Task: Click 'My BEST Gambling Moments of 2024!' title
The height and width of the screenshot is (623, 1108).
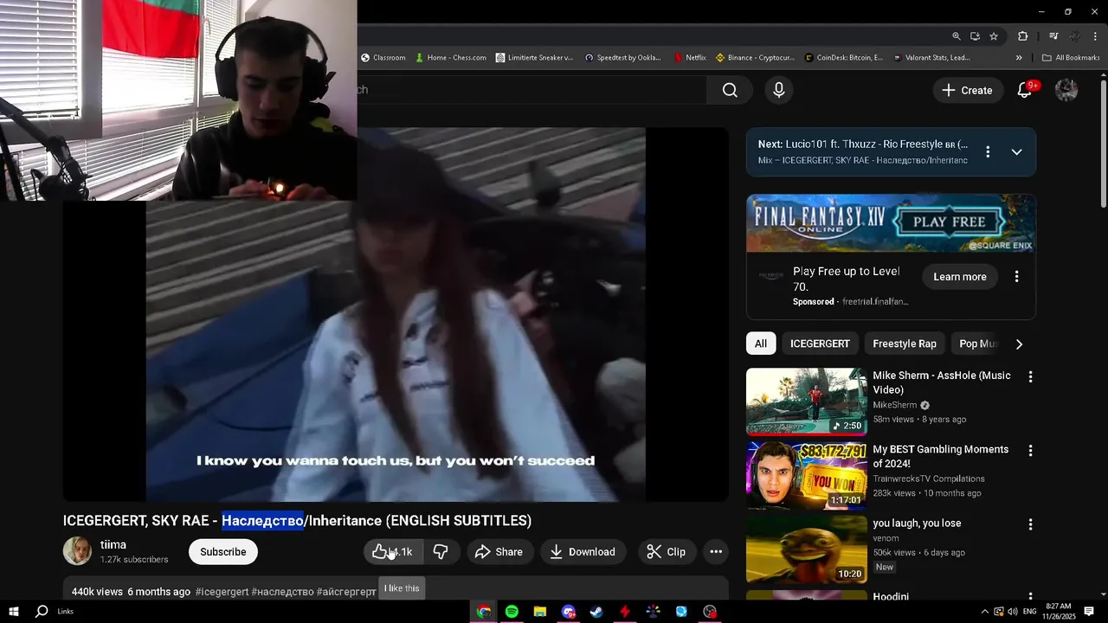Action: click(941, 456)
